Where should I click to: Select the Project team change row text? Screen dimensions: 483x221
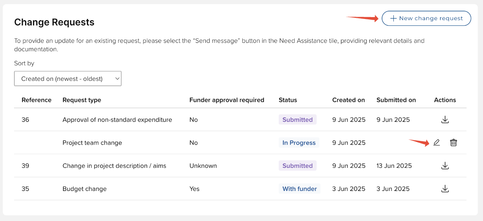(92, 143)
